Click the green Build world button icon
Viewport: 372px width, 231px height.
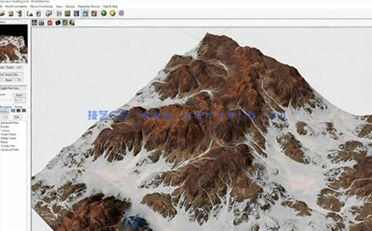(104, 13)
